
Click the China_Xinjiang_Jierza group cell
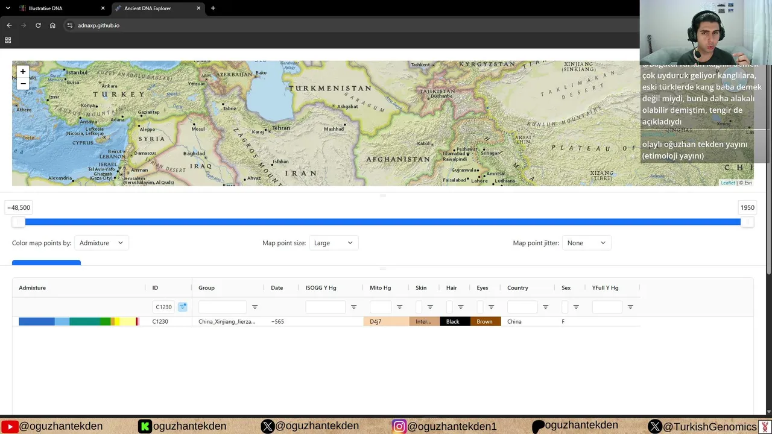227,322
